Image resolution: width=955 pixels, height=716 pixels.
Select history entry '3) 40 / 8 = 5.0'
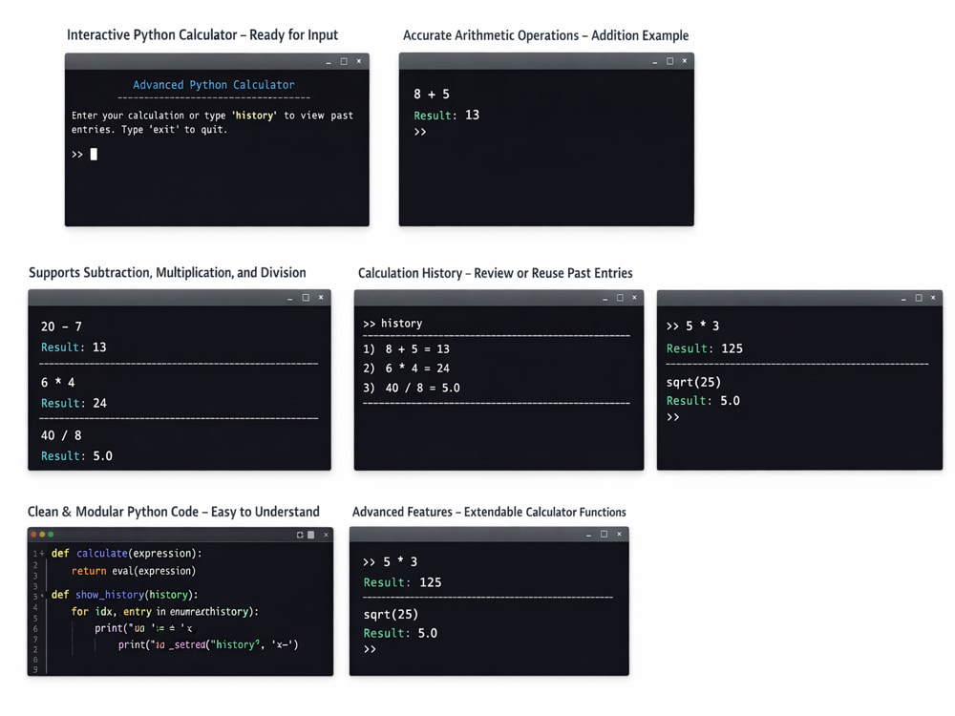[412, 388]
